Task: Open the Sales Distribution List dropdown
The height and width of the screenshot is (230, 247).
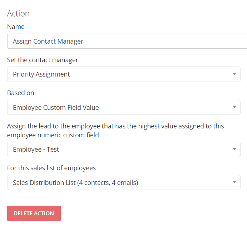Action: [124, 182]
